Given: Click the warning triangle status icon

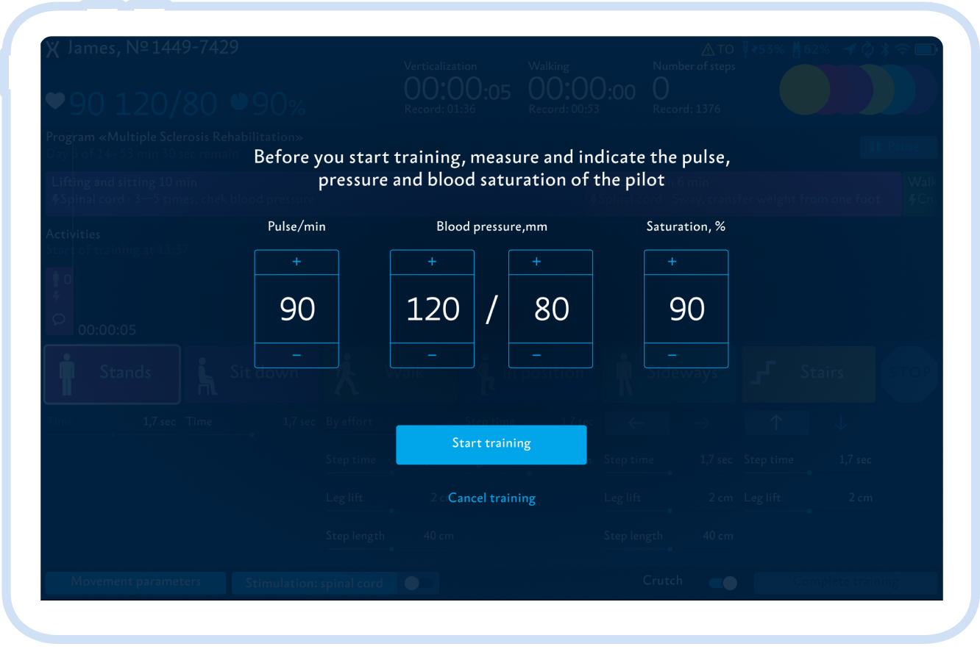Looking at the screenshot, I should point(709,50).
